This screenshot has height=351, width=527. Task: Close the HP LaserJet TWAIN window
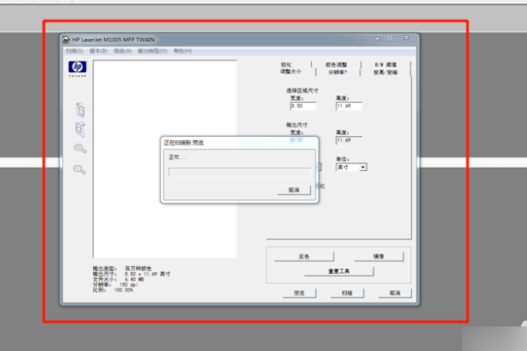[x=407, y=38]
